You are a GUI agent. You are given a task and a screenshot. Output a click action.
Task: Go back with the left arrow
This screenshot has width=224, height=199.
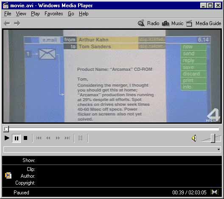7,23
